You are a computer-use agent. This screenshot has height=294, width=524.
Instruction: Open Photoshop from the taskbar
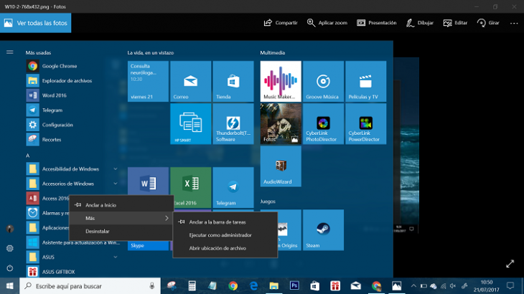pyautogui.click(x=294, y=286)
